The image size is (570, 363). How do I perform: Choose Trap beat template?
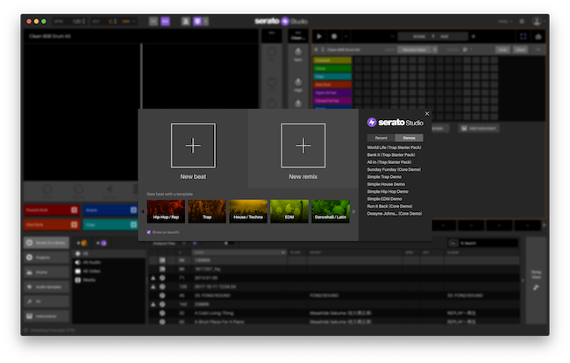click(x=207, y=211)
